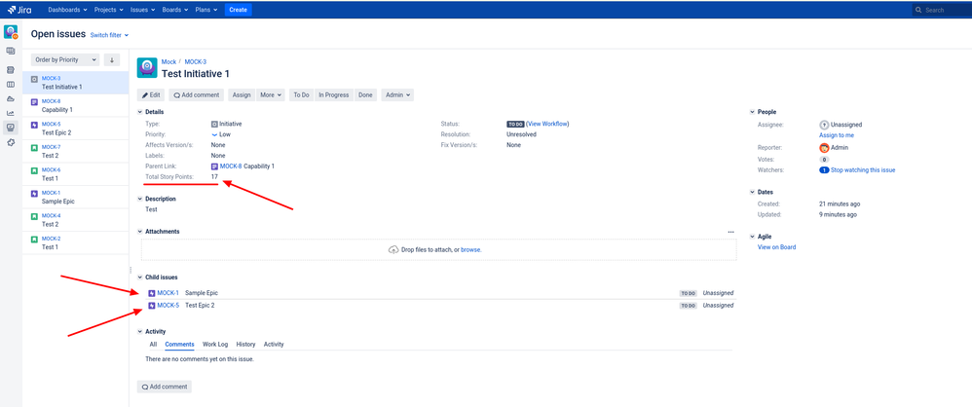This screenshot has width=972, height=407.
Task: Collapse the Dates section
Action: coord(752,192)
